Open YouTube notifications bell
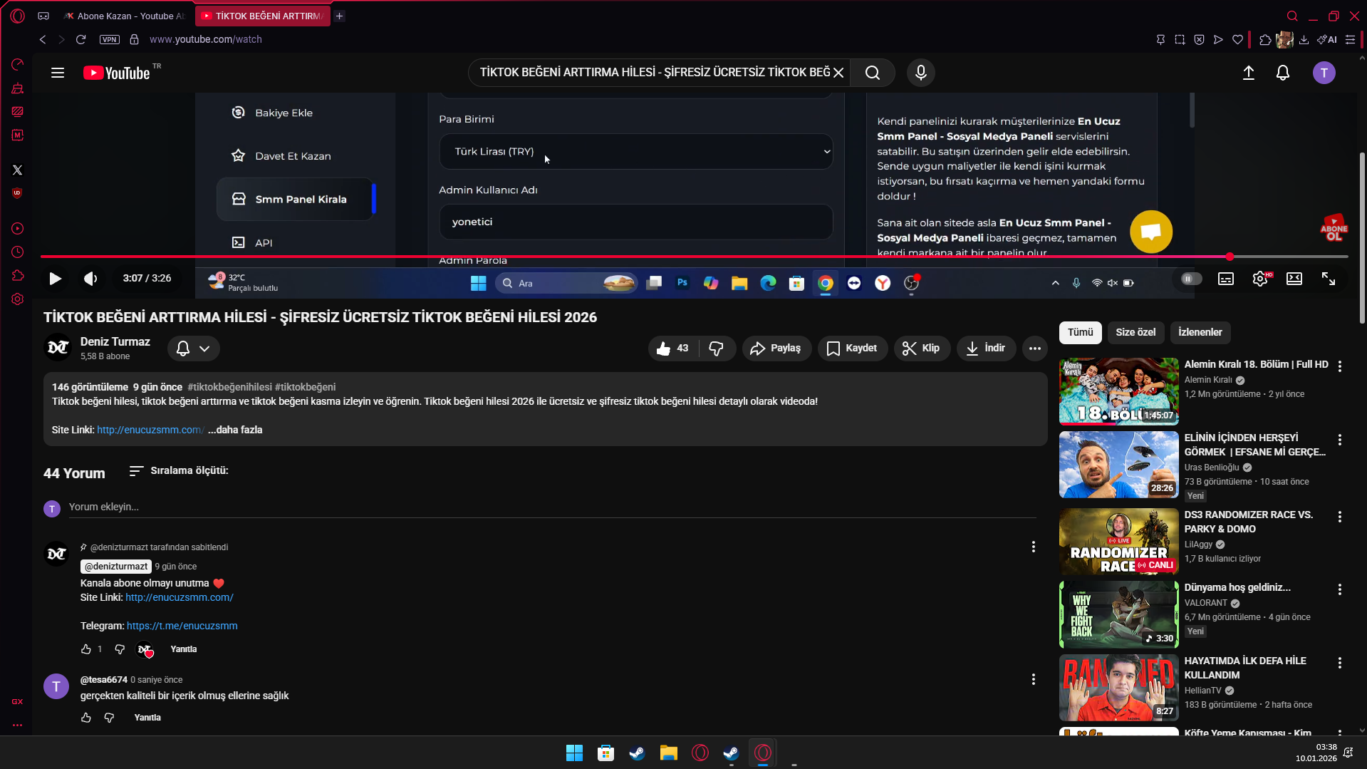This screenshot has height=769, width=1367. (x=1283, y=73)
